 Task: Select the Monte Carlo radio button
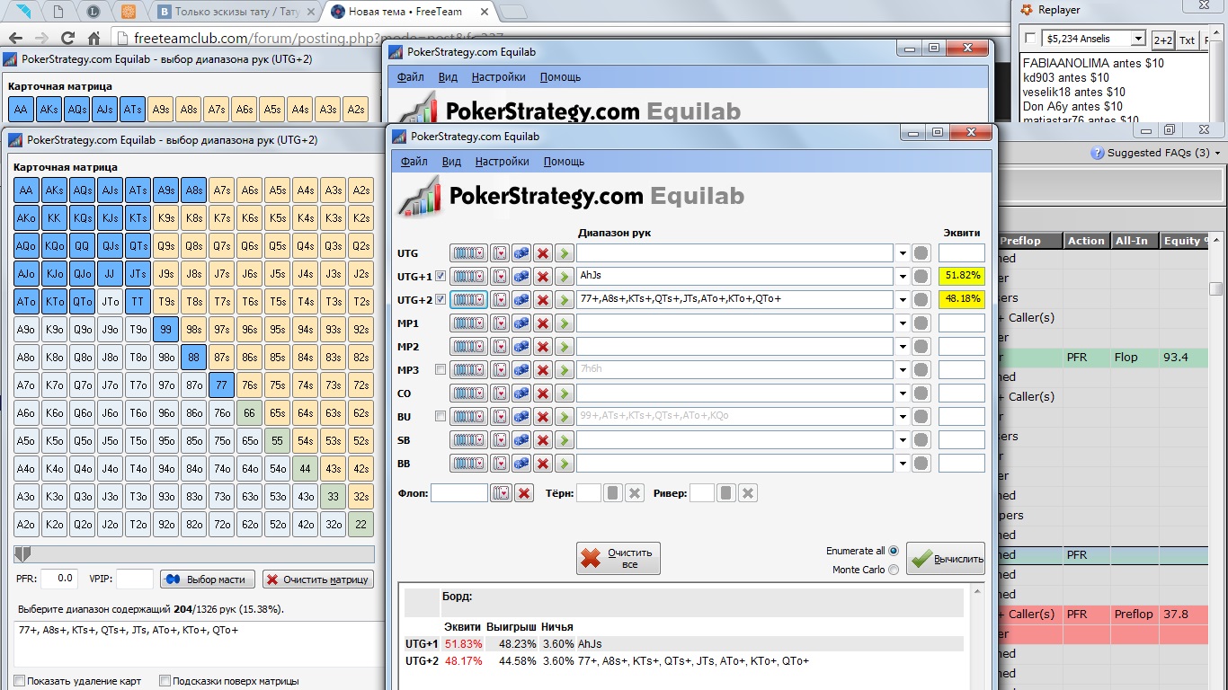(x=893, y=570)
